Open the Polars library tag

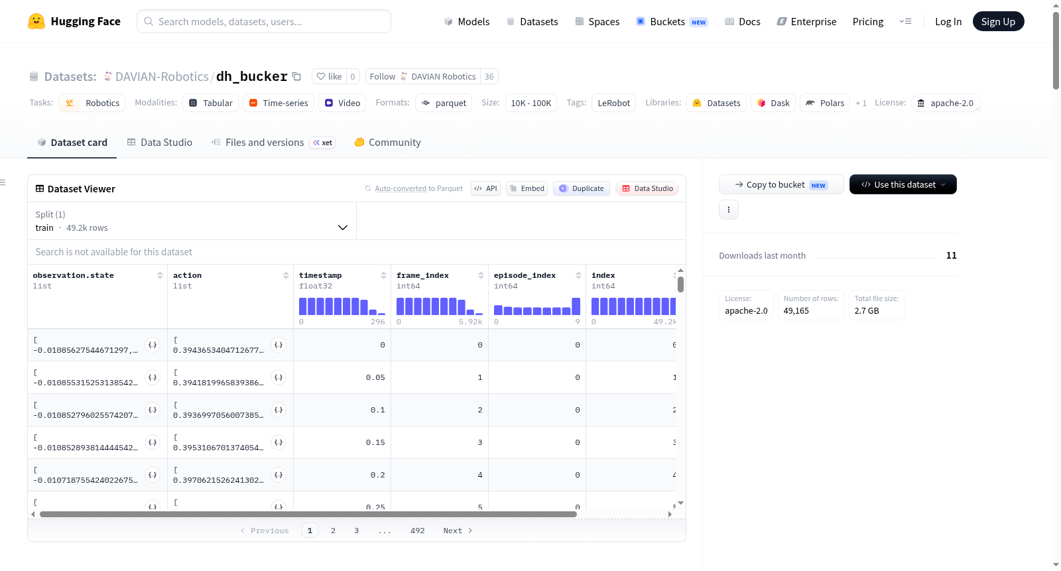coord(825,103)
